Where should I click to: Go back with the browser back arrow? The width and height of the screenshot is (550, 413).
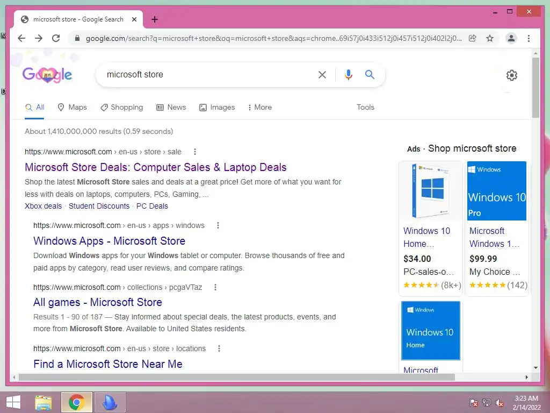click(21, 38)
